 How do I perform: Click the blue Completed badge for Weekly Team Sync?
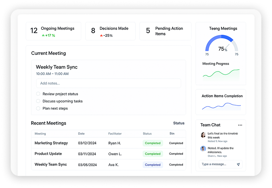(152, 165)
